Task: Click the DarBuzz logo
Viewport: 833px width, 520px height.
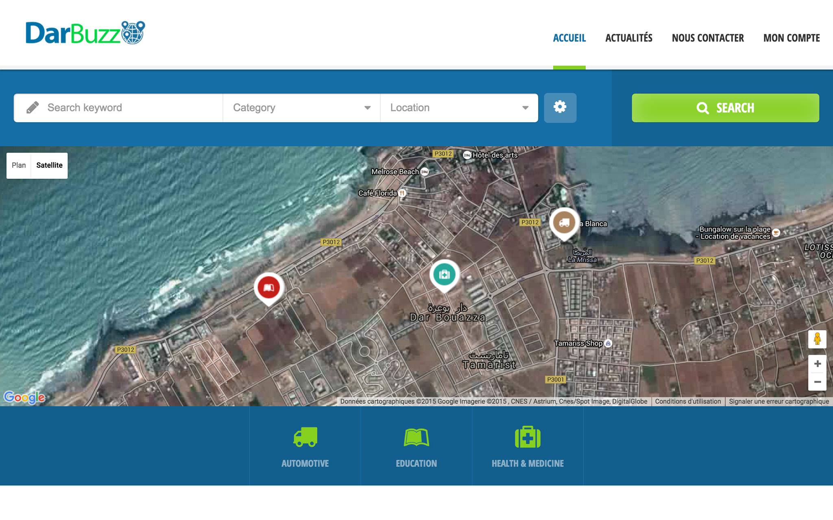Action: [x=85, y=32]
